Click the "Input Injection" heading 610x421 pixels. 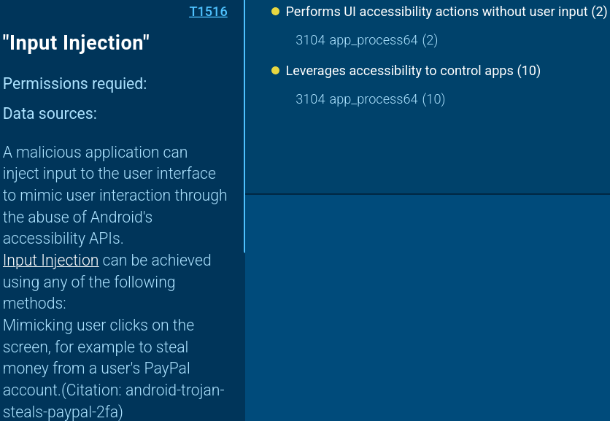76,42
